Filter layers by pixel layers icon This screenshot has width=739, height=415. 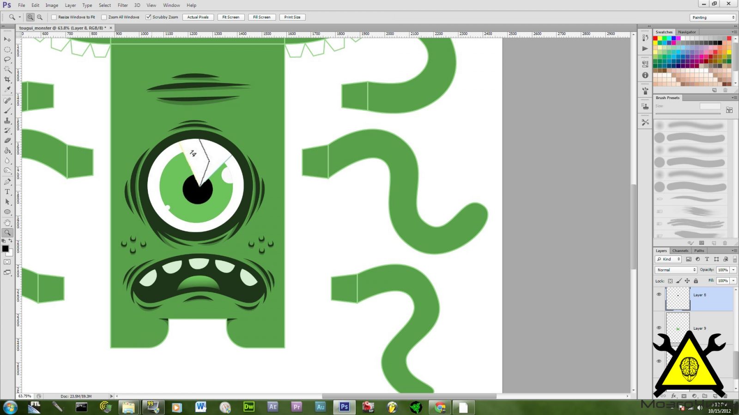point(689,259)
